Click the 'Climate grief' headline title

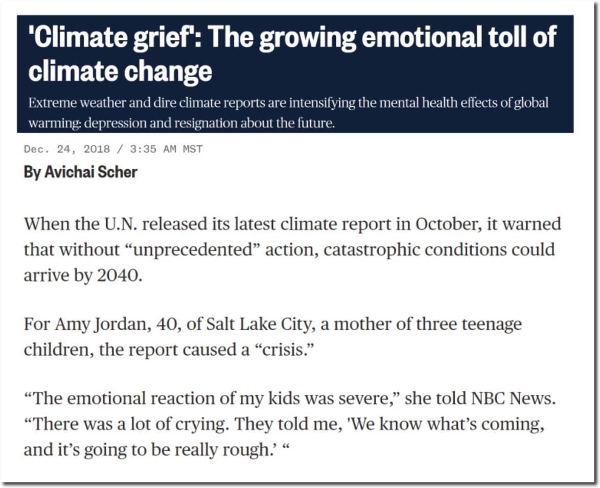pos(292,53)
